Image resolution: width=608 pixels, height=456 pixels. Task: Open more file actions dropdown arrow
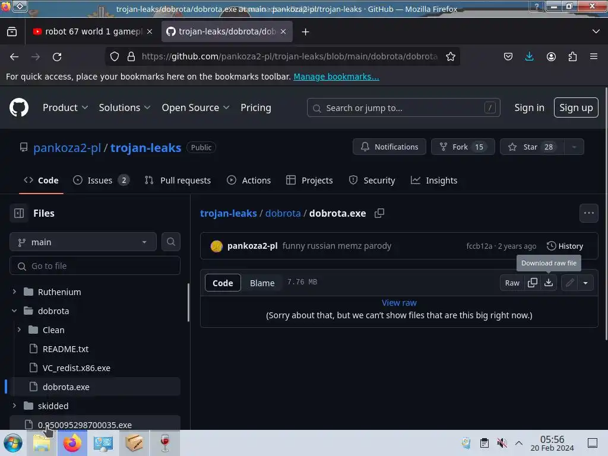coord(585,283)
